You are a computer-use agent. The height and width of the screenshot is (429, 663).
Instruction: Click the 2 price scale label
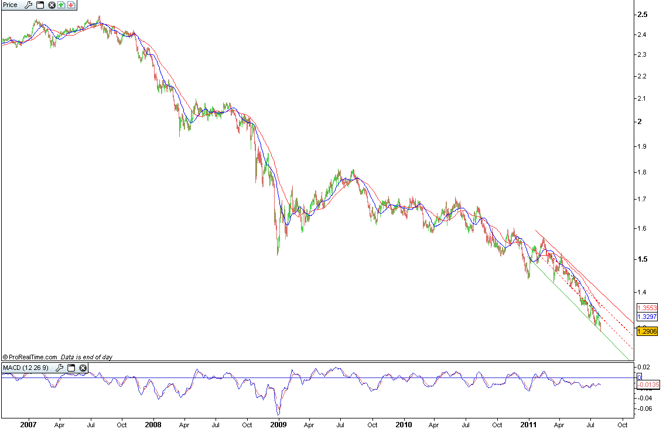click(x=640, y=121)
